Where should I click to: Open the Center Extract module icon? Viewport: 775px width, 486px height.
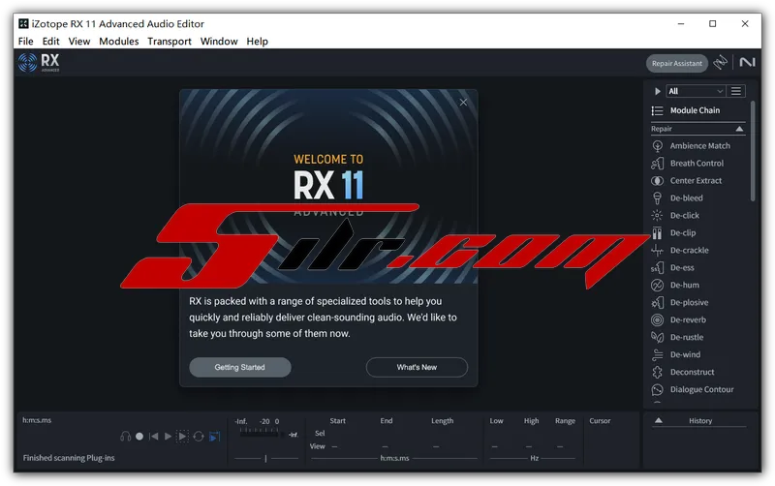658,181
